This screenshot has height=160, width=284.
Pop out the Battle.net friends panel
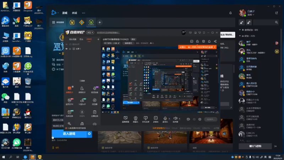click(x=277, y=13)
